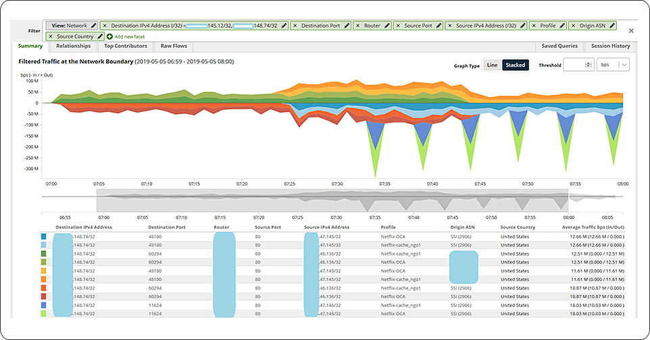Click the Origin ASN column header
The height and width of the screenshot is (340, 650).
click(x=463, y=227)
